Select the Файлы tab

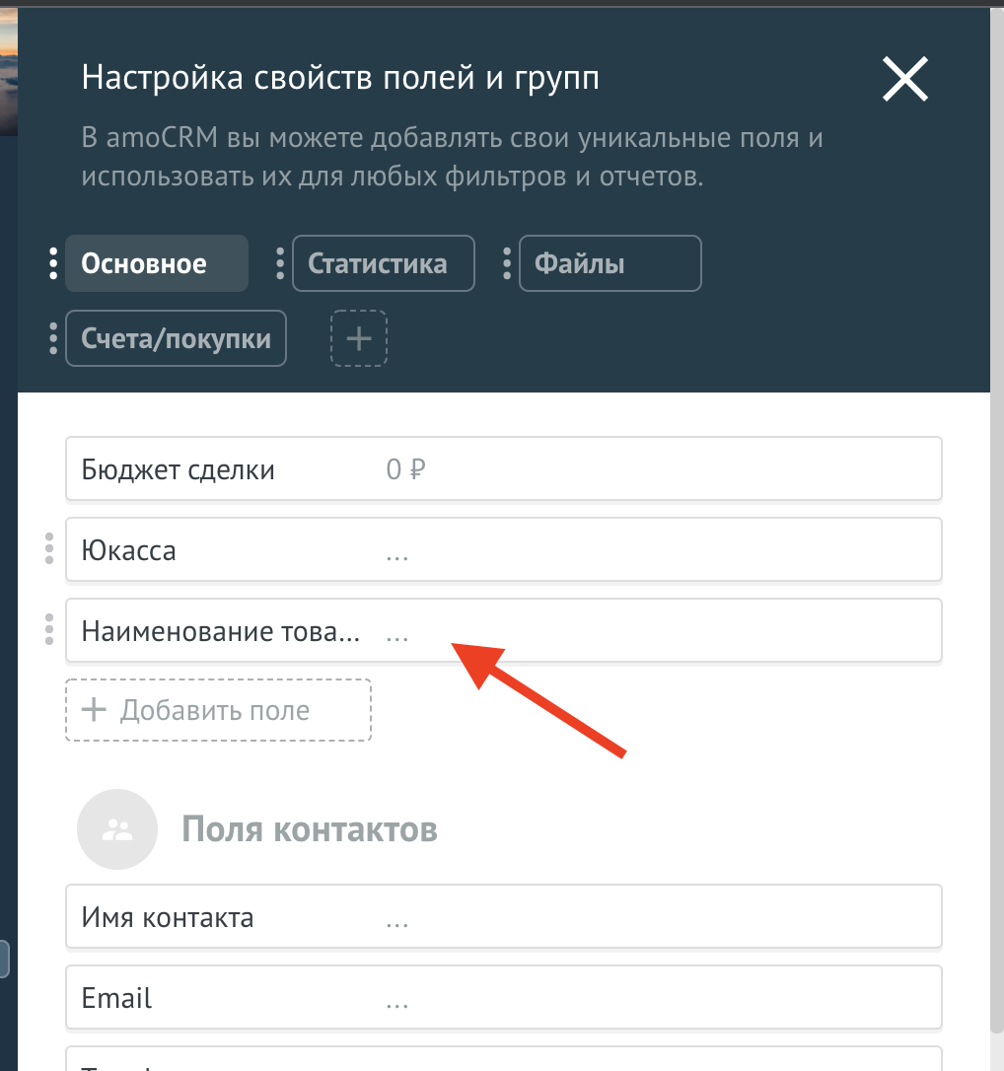pos(610,263)
